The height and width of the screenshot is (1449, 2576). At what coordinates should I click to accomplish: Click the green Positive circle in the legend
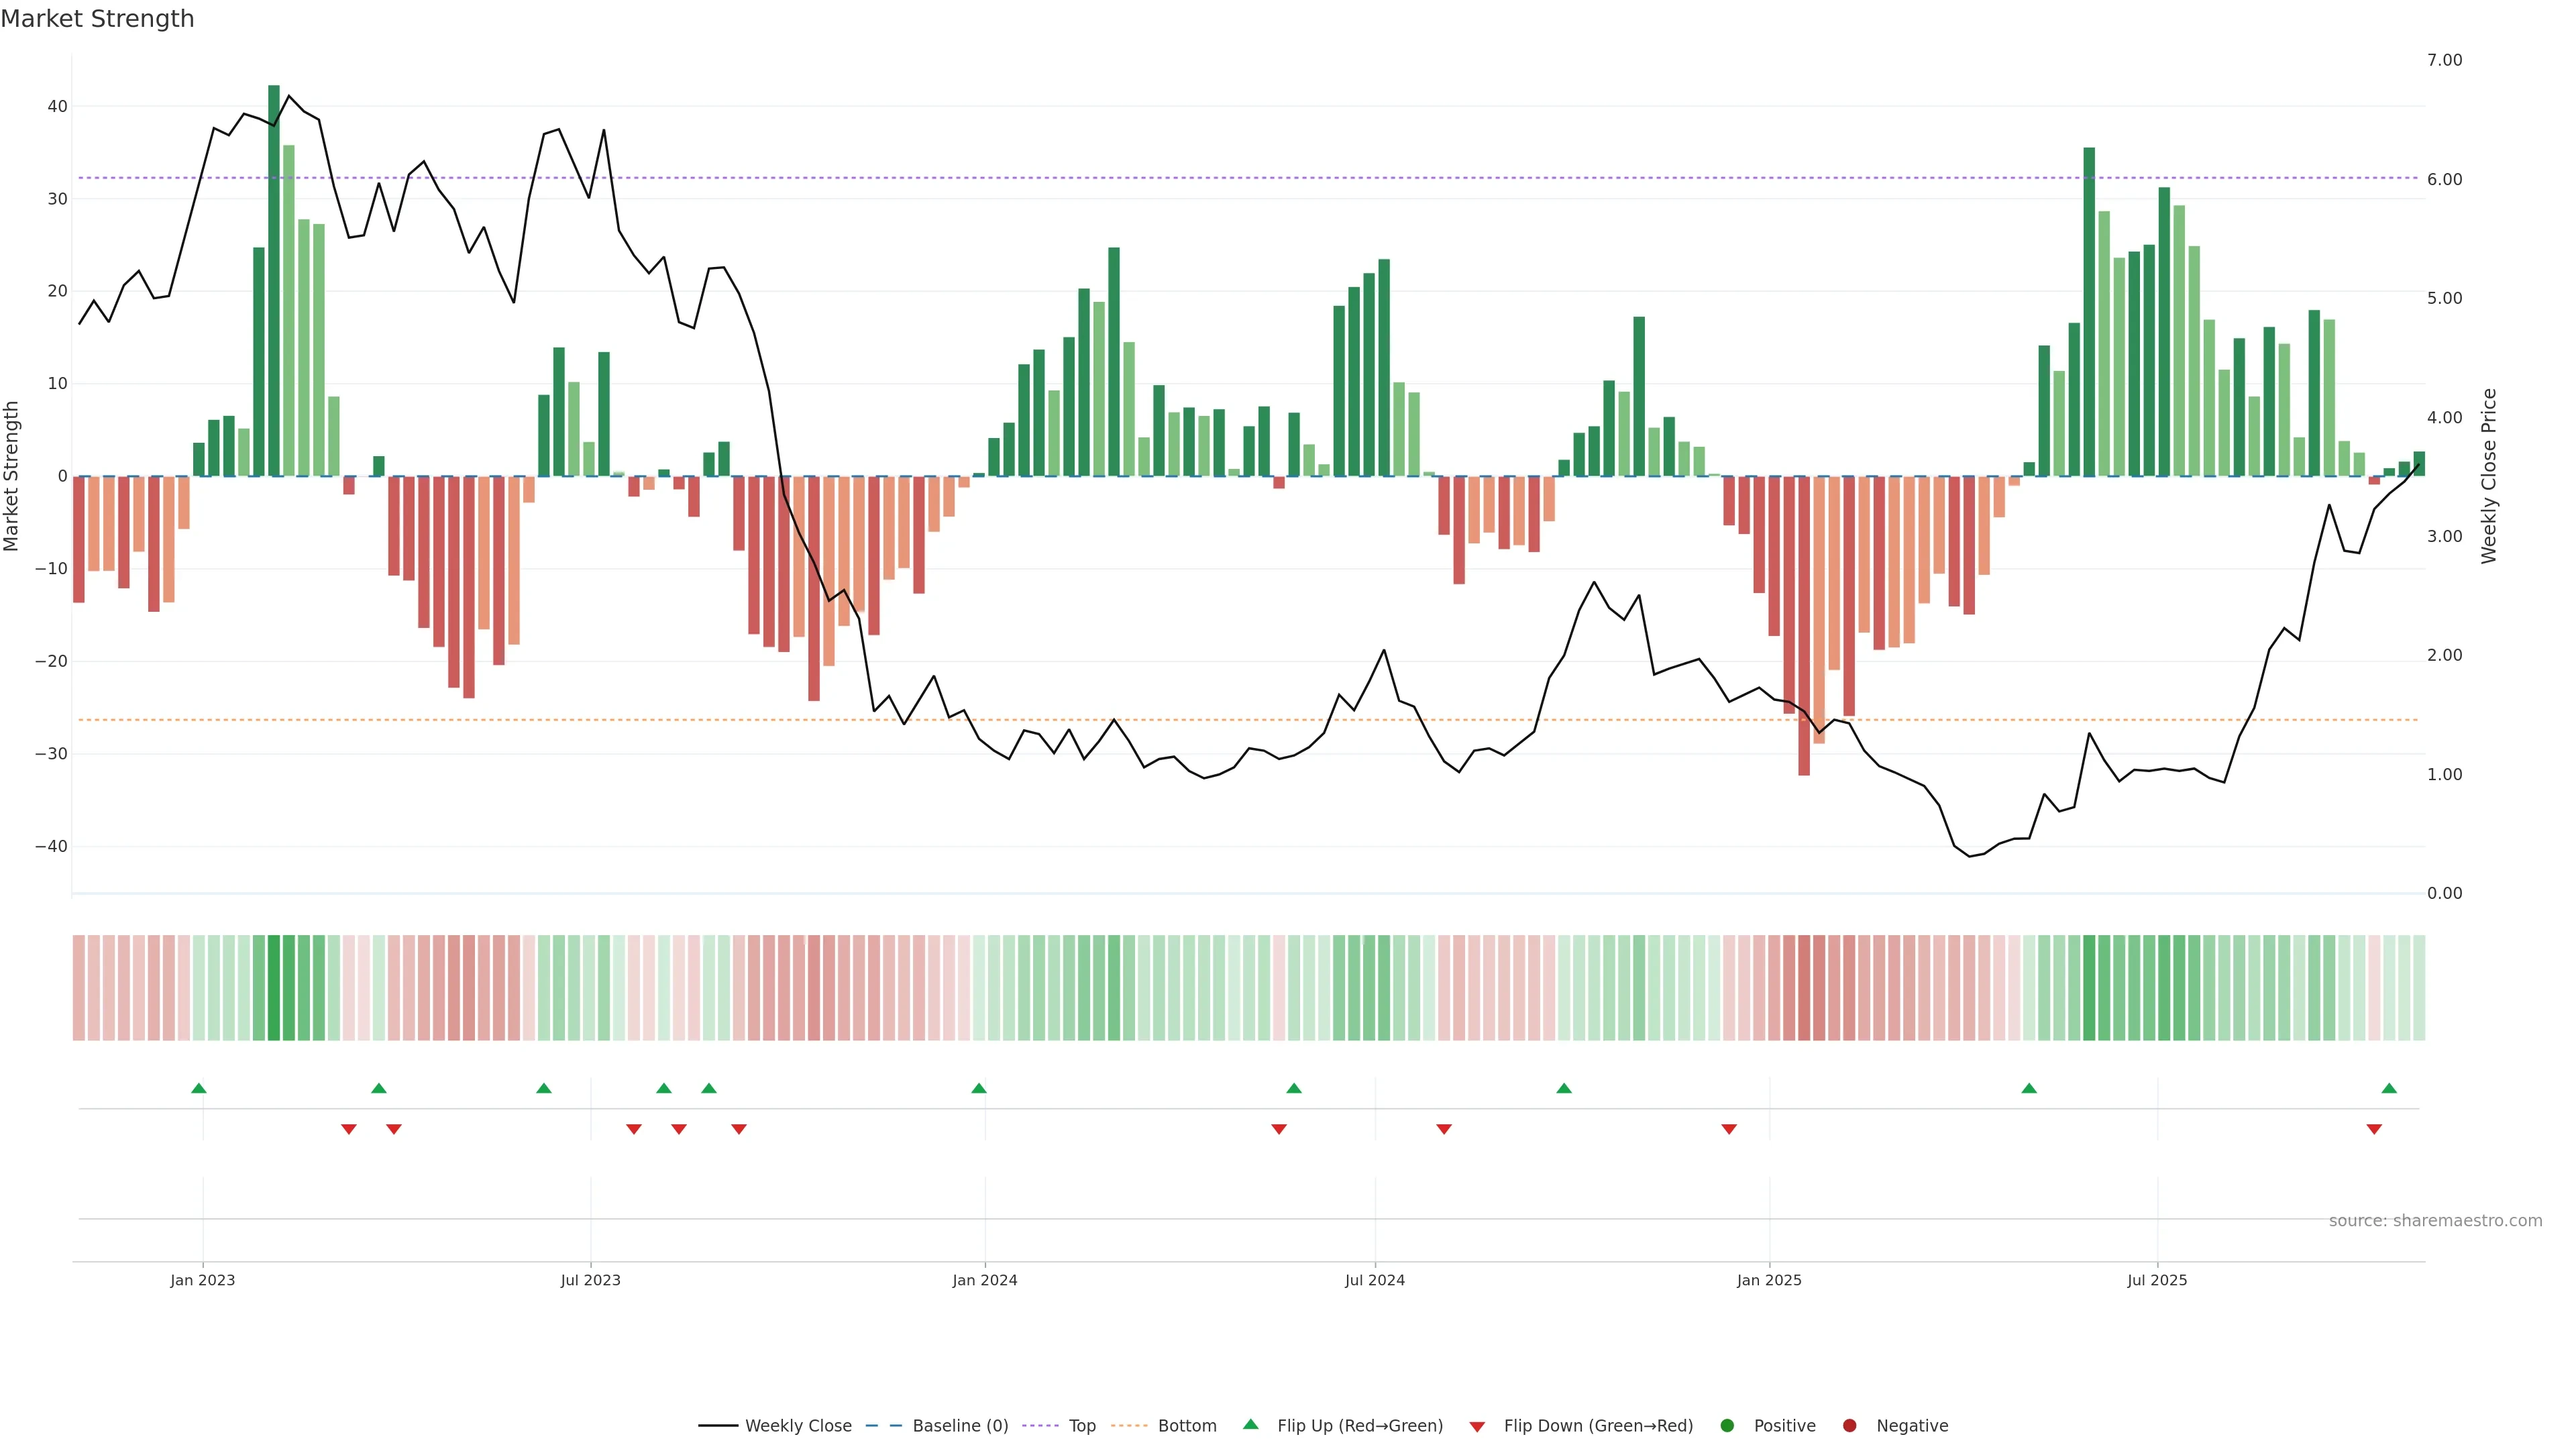point(1726,1426)
